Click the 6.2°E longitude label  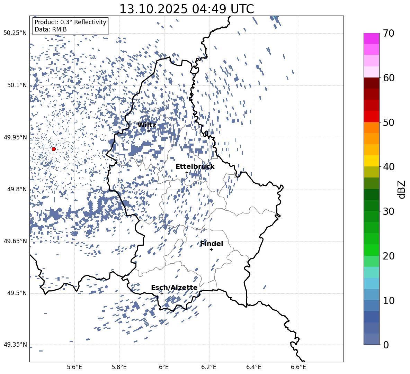point(209,367)
